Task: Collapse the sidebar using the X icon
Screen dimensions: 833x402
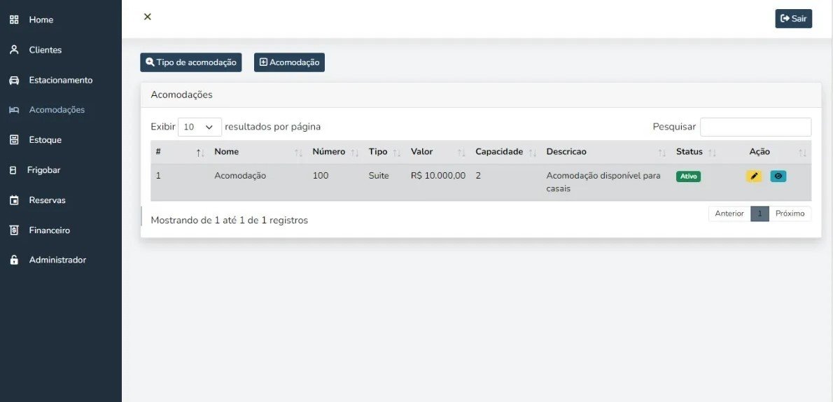Action: pos(148,17)
